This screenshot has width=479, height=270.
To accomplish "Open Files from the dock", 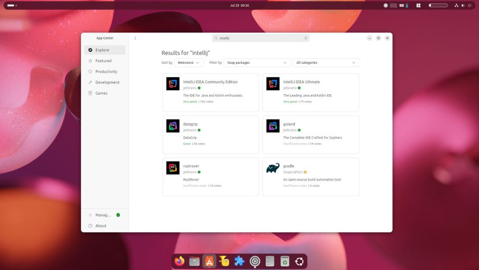I will [194, 261].
